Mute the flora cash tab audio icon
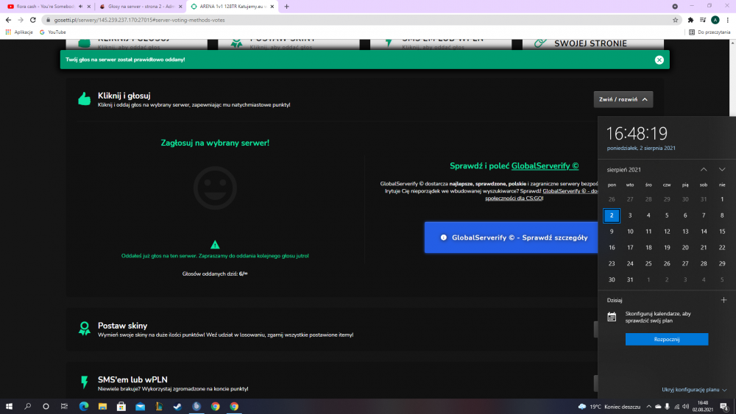This screenshot has height=414, width=736. [x=81, y=7]
